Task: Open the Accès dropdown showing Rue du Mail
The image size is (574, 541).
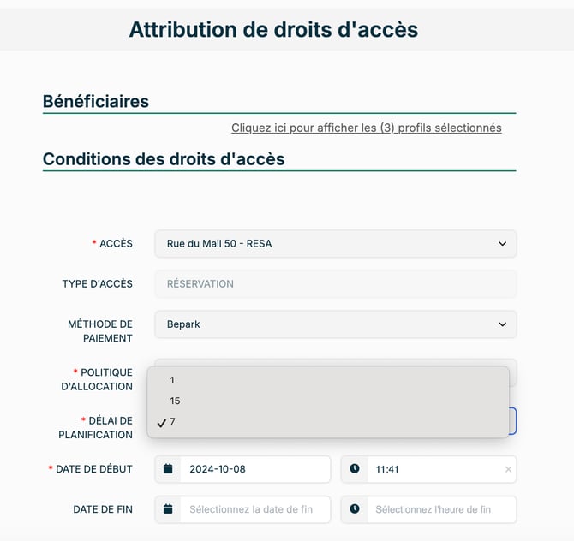Action: (336, 243)
